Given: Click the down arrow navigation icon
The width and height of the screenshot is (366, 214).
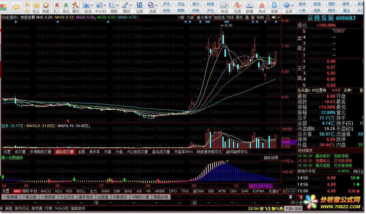Looking at the screenshot, I should click(x=27, y=10).
